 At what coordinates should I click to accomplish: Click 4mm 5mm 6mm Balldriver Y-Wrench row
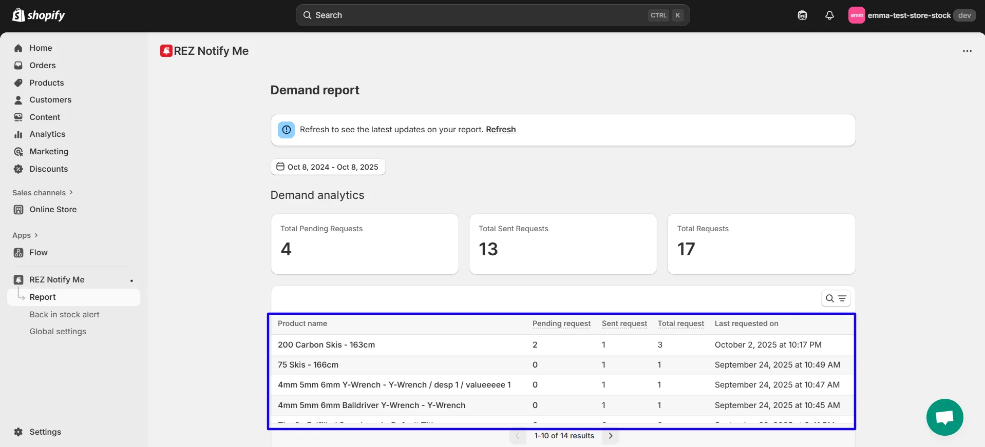562,405
